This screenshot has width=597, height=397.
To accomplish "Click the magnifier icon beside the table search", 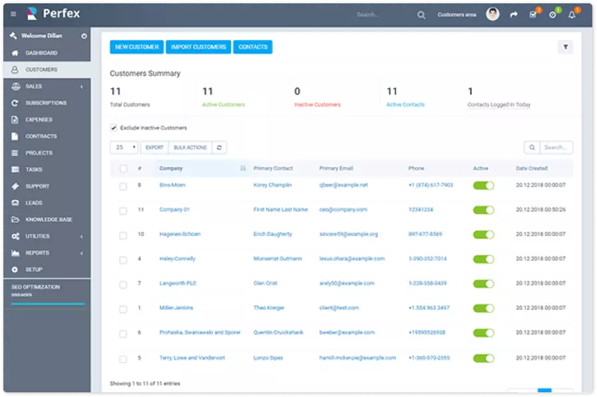I will click(532, 148).
